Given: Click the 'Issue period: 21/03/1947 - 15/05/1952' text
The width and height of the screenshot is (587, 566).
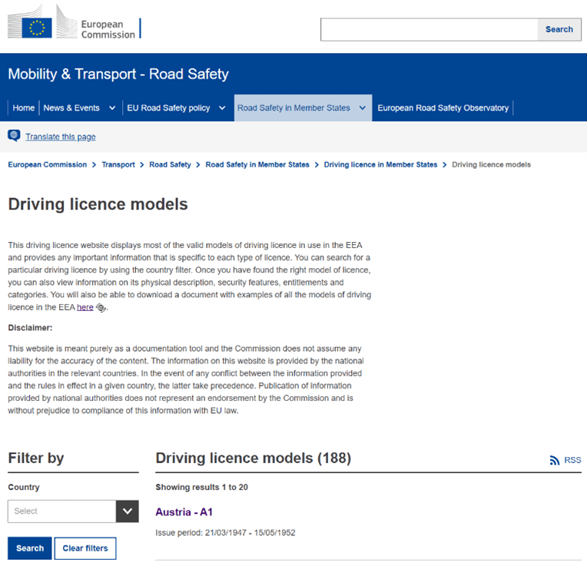Looking at the screenshot, I should click(x=225, y=533).
